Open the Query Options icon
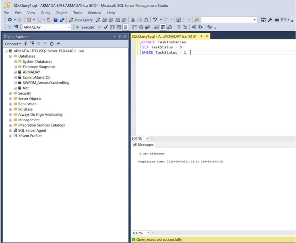Screen dimensions: 296x243 coord(119,27)
